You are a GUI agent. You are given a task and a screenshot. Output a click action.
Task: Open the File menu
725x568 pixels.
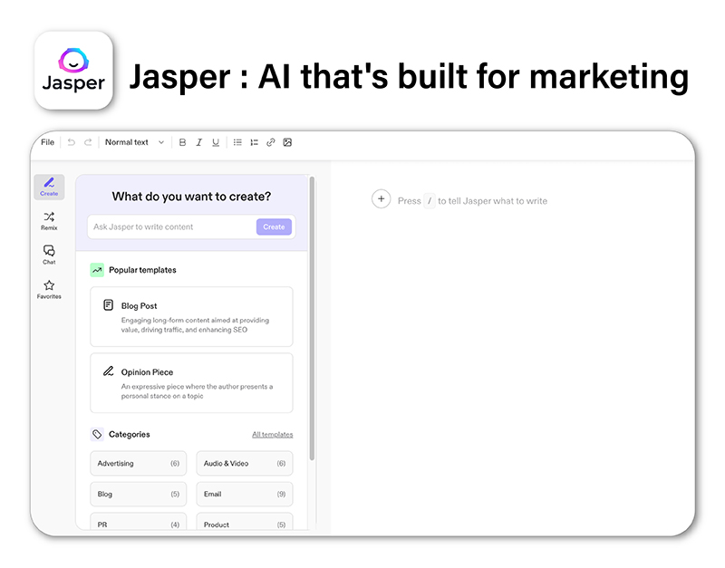point(47,142)
